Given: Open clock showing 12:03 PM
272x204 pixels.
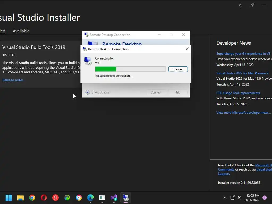Looking at the screenshot, I should [x=252, y=198].
